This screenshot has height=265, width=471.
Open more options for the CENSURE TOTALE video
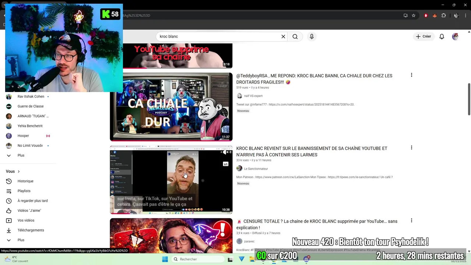pos(411,220)
